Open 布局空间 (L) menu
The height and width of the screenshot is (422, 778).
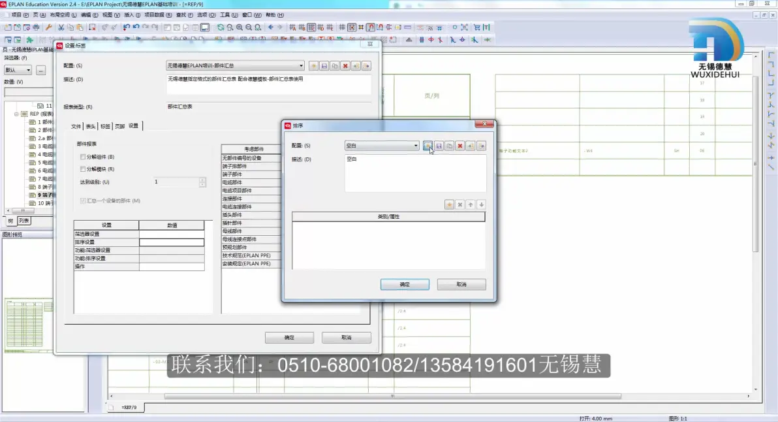(x=63, y=15)
